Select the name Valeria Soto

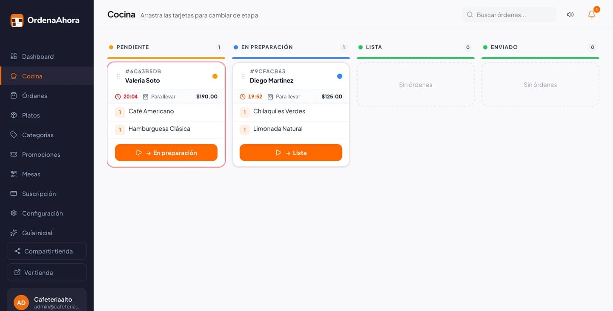point(143,81)
